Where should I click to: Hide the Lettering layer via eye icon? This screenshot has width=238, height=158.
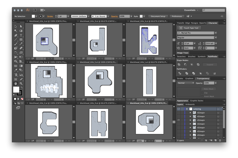pos(178,109)
